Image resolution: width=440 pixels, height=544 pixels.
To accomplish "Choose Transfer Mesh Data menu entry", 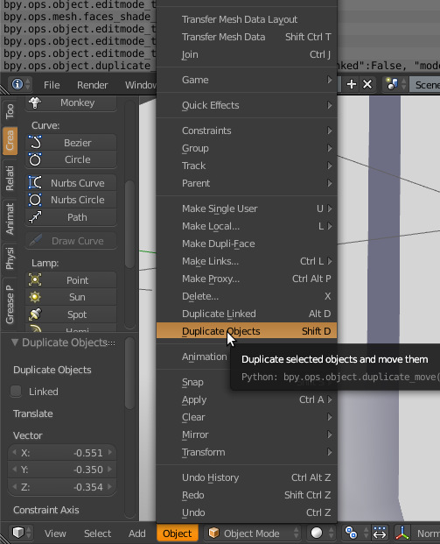I will [247, 37].
